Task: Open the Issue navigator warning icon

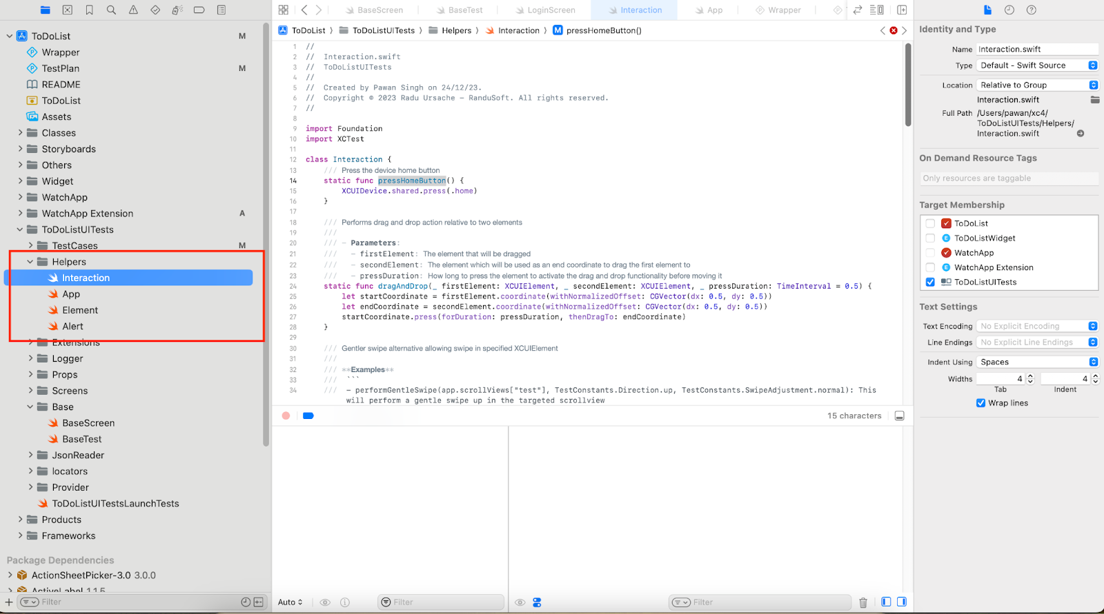Action: pos(133,10)
